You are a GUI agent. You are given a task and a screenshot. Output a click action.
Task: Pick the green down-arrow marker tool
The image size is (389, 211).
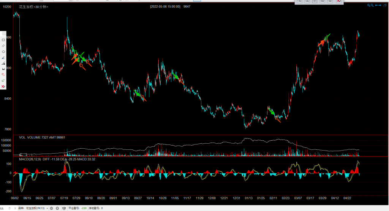coord(3,81)
